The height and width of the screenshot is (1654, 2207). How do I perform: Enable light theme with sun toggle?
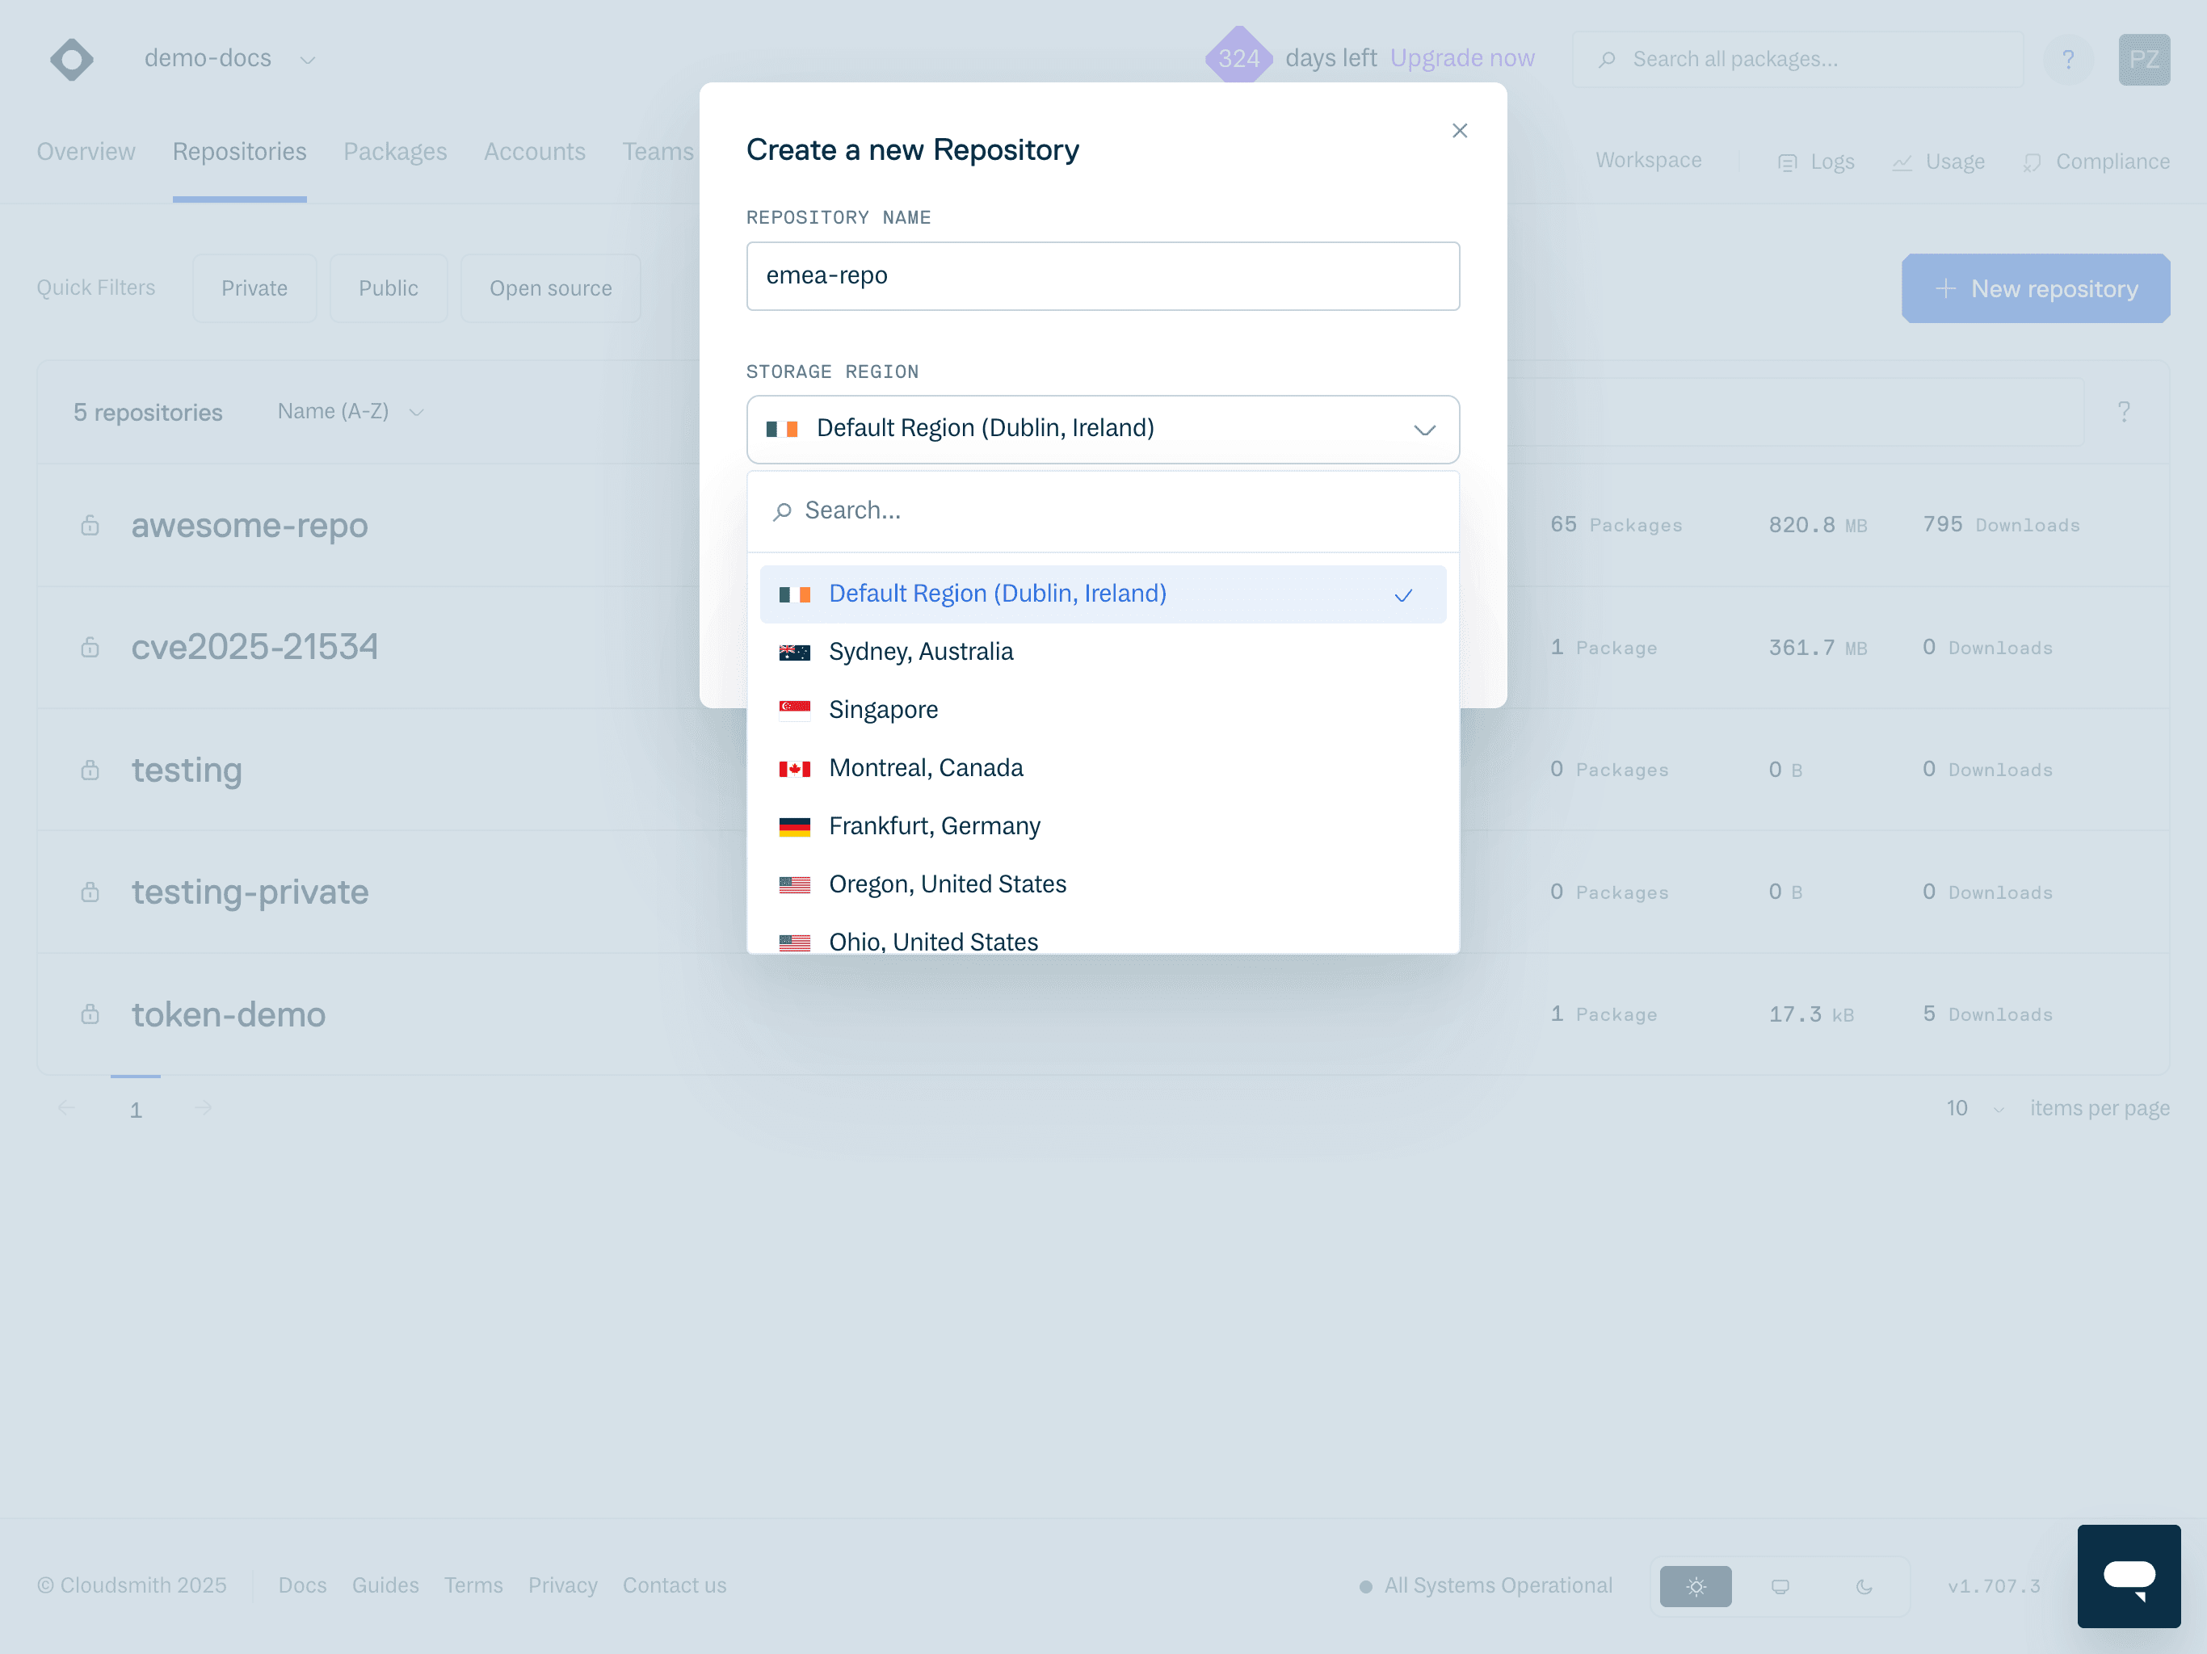click(1695, 1586)
